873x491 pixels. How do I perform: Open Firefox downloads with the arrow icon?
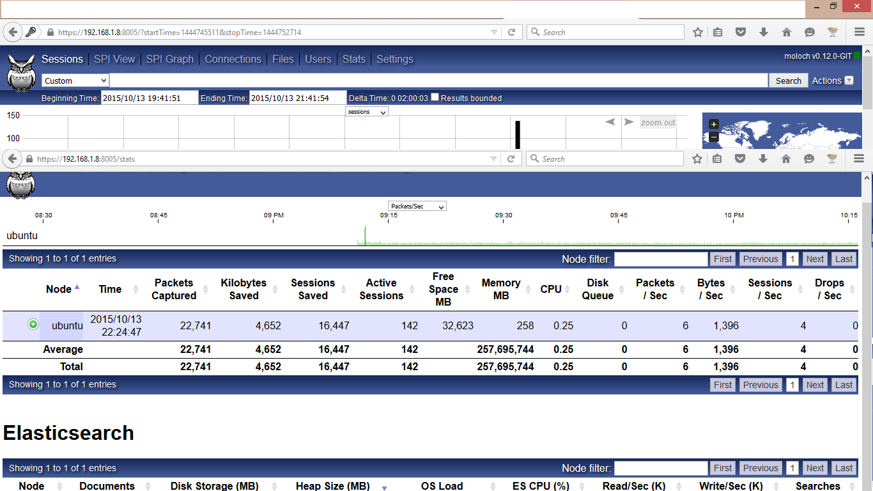pos(763,159)
